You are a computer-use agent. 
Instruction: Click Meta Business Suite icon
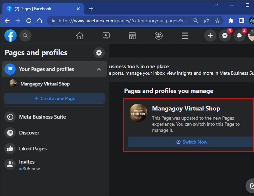(10, 117)
